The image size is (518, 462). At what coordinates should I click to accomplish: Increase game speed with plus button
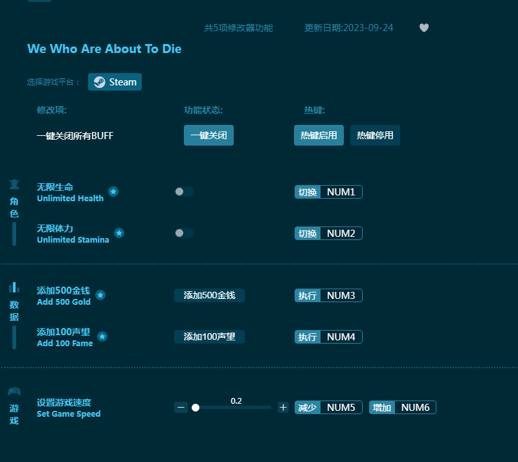pos(283,408)
